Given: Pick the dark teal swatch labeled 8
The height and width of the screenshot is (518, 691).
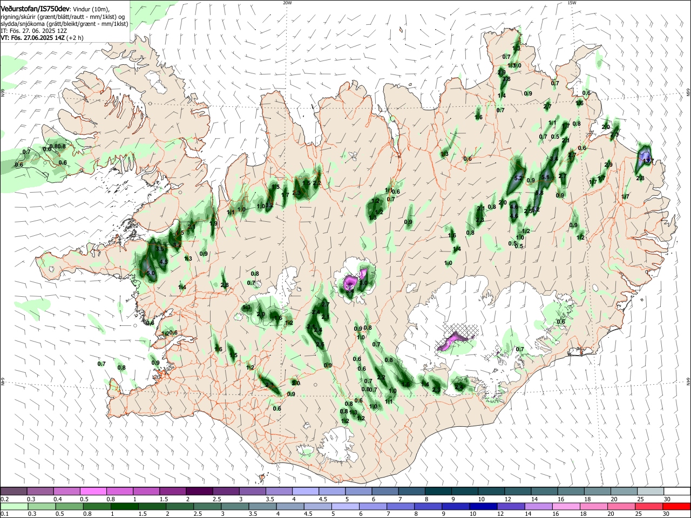Looking at the screenshot, I should tap(438, 491).
